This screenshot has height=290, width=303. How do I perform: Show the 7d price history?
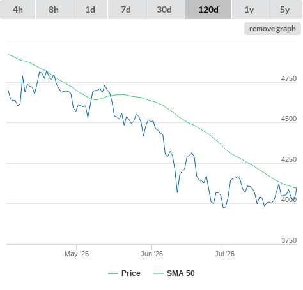[126, 10]
